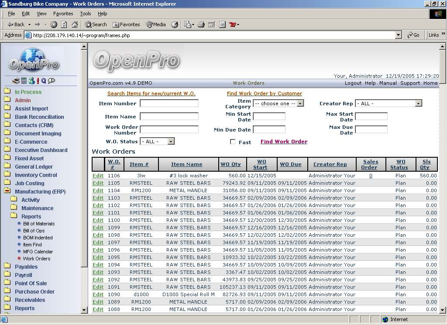
Task: Click the Logout link
Action: point(353,83)
